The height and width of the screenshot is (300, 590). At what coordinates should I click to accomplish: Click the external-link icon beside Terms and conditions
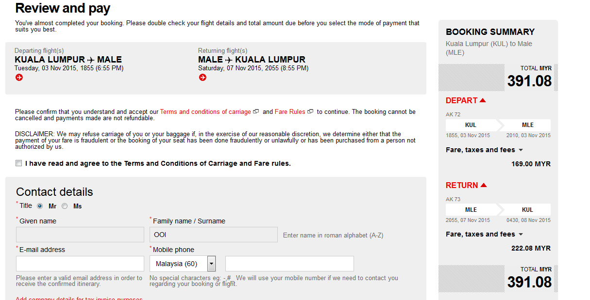click(x=256, y=111)
